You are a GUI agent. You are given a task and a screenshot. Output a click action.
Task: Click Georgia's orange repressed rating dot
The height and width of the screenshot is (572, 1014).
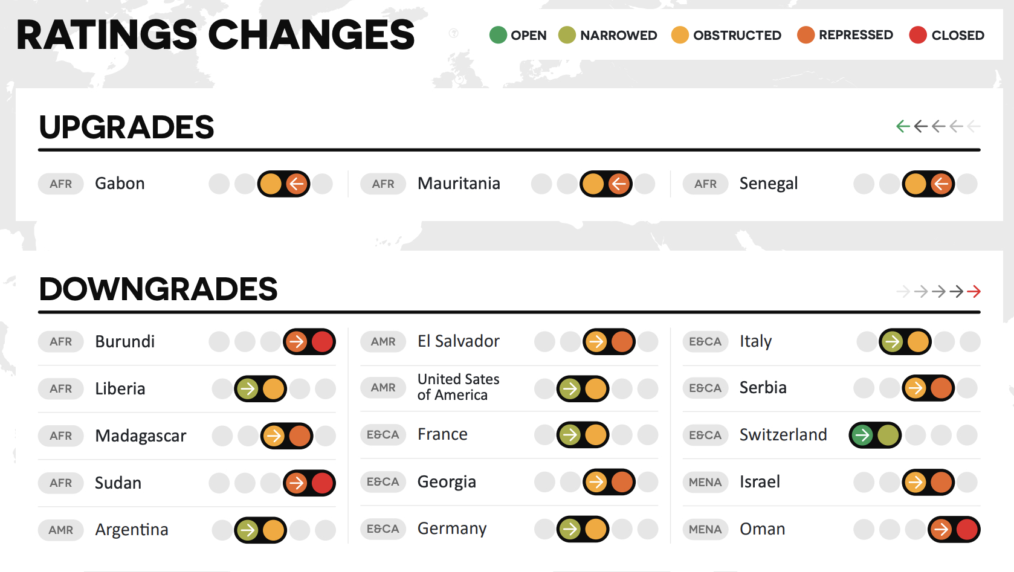(x=622, y=482)
